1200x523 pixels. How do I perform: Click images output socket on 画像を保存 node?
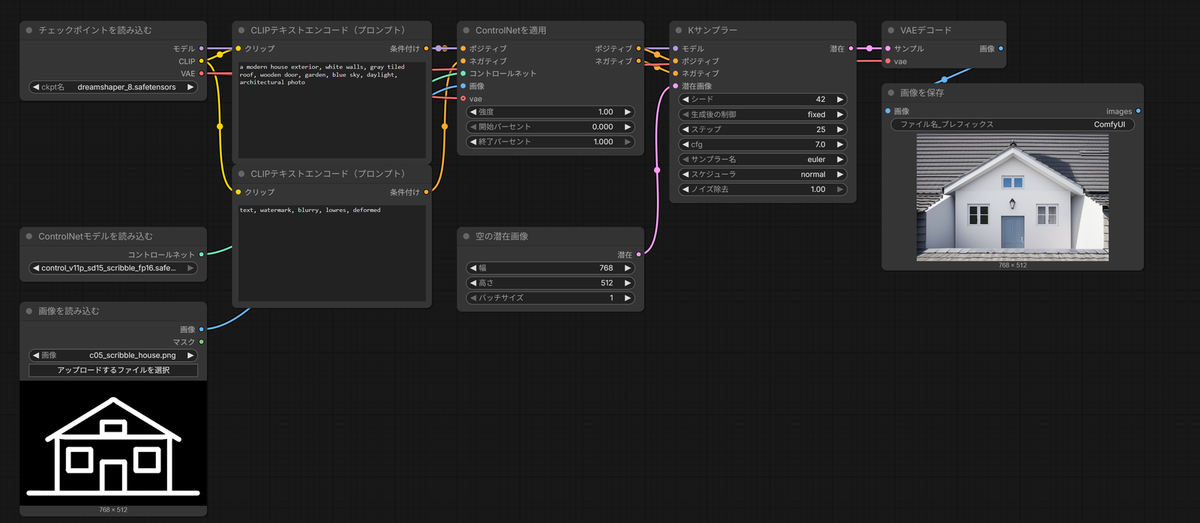pyautogui.click(x=1138, y=111)
